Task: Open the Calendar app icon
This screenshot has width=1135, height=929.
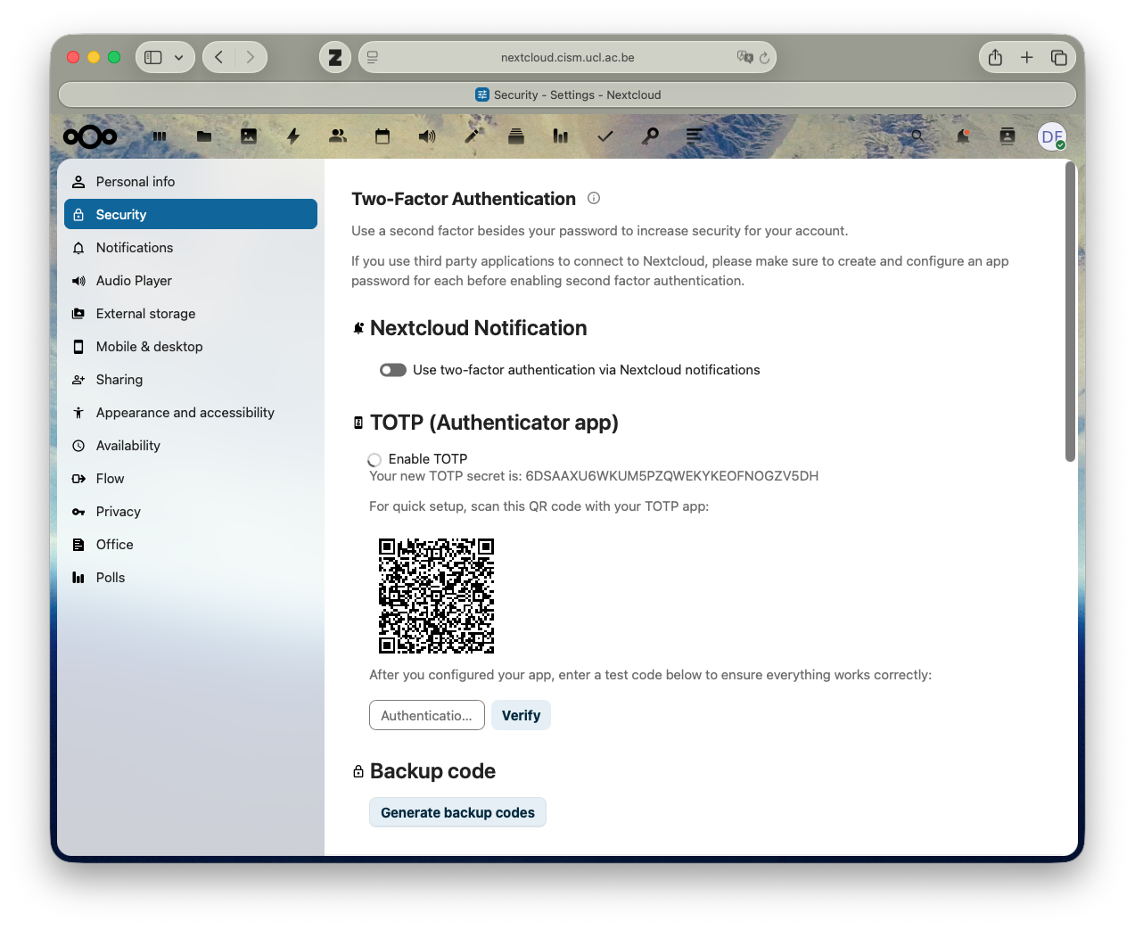Action: coord(382,136)
